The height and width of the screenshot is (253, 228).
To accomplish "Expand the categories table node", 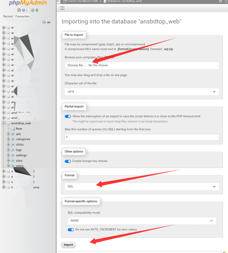I will click(9, 139).
